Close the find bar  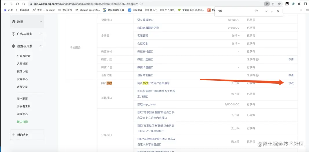coord(278,11)
